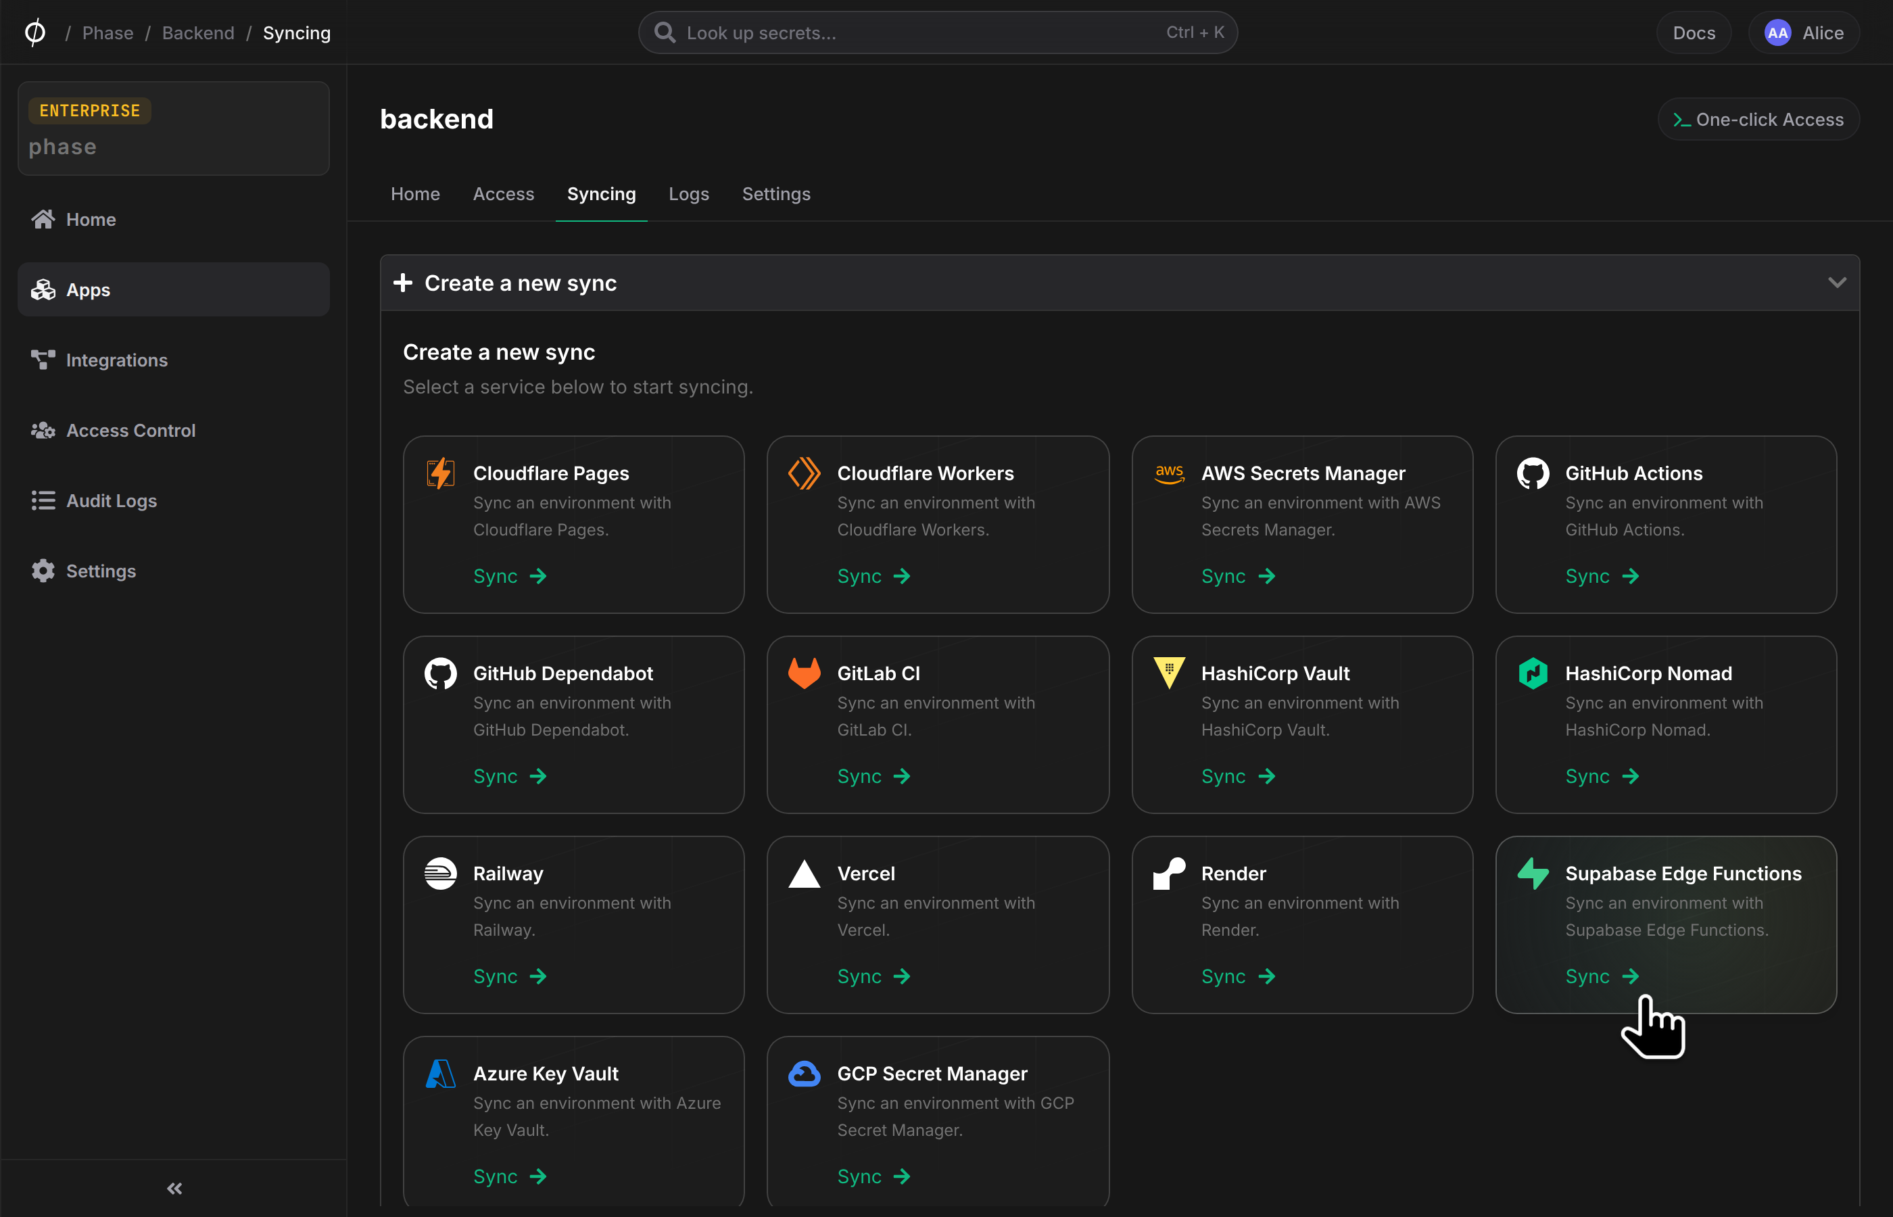The width and height of the screenshot is (1893, 1217).
Task: Select Apps in the sidebar
Action: 173,289
